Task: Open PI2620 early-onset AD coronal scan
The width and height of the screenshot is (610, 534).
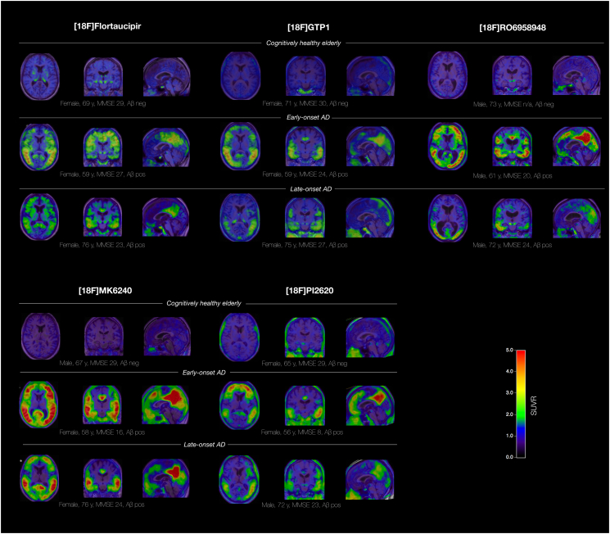Action: (305, 405)
